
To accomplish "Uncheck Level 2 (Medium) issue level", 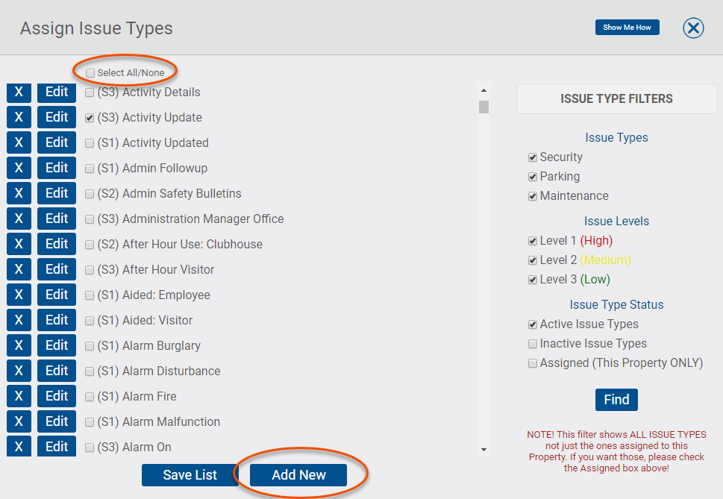I will tap(533, 260).
